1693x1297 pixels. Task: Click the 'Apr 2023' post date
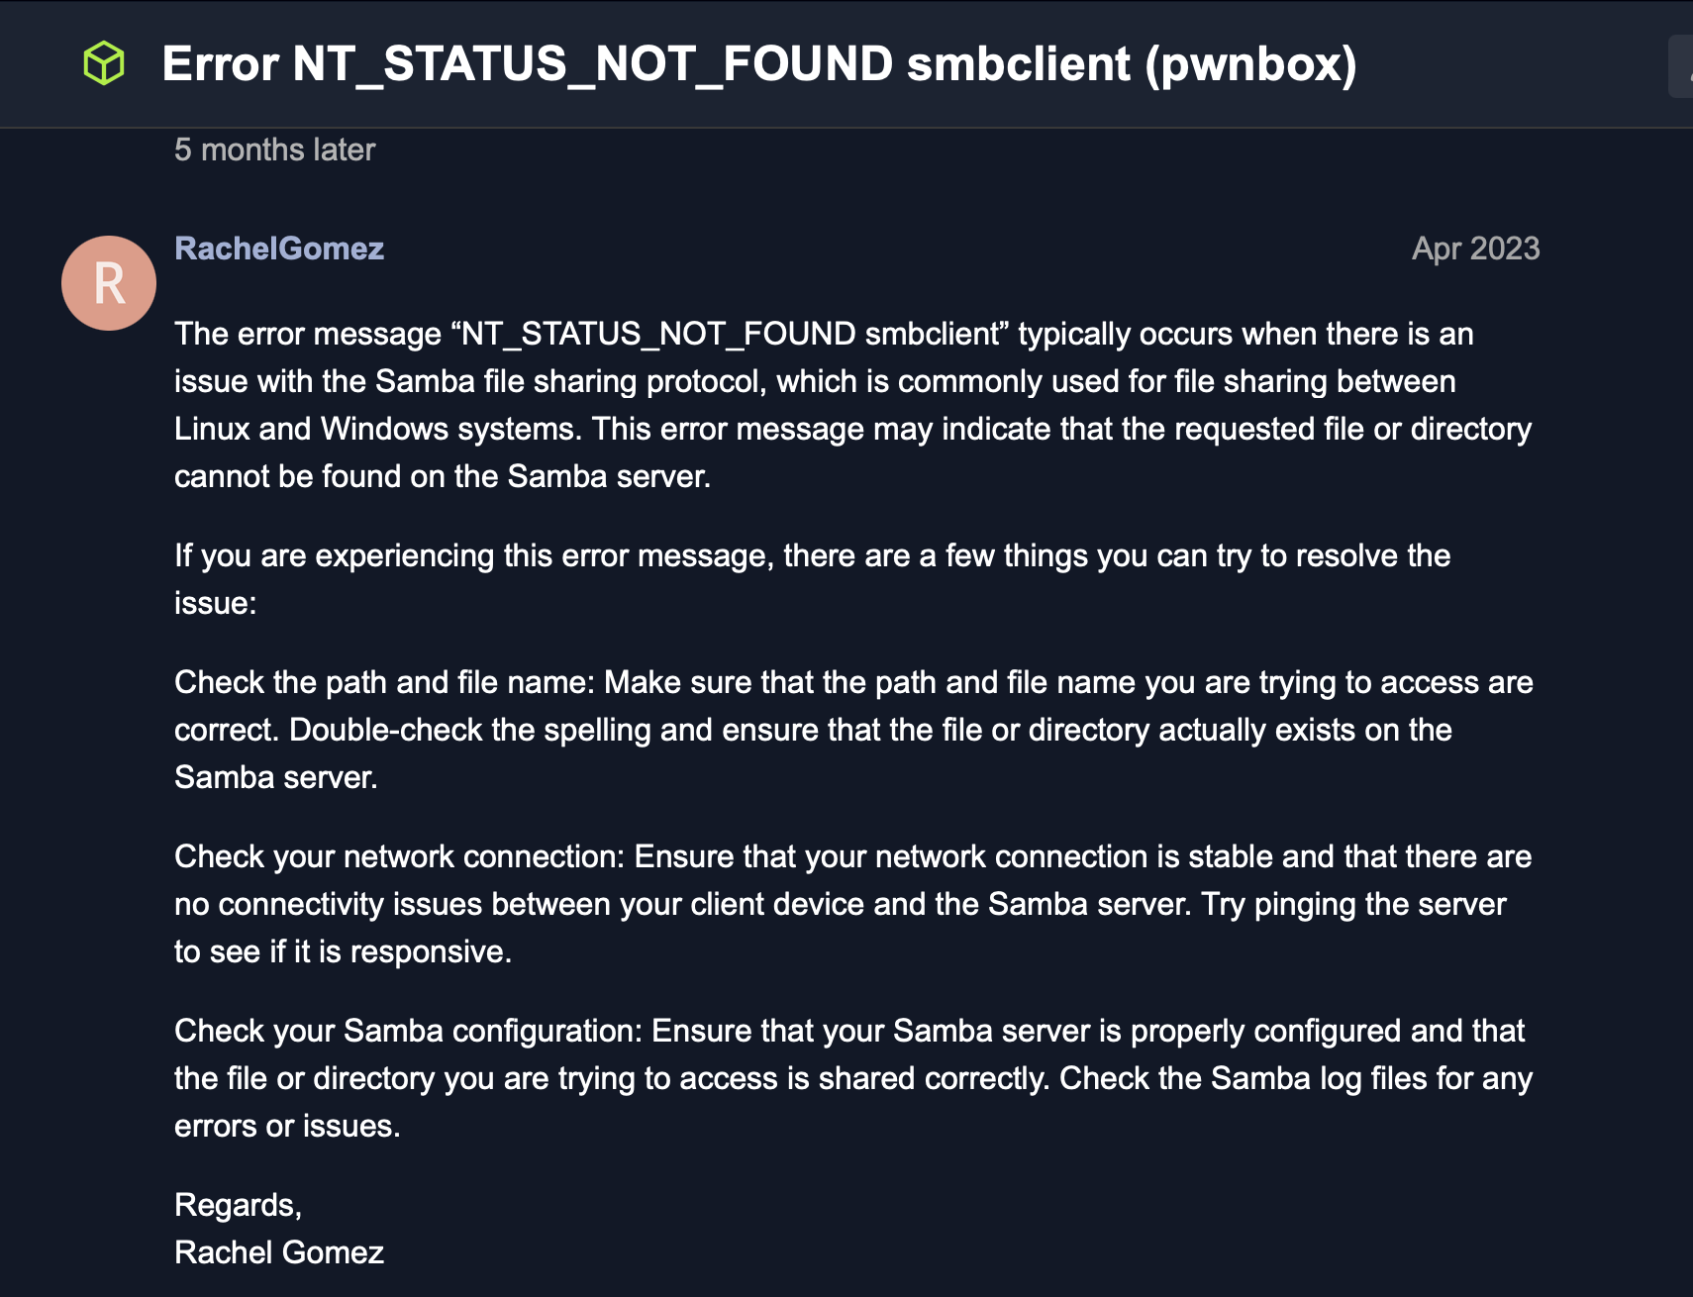tap(1475, 249)
